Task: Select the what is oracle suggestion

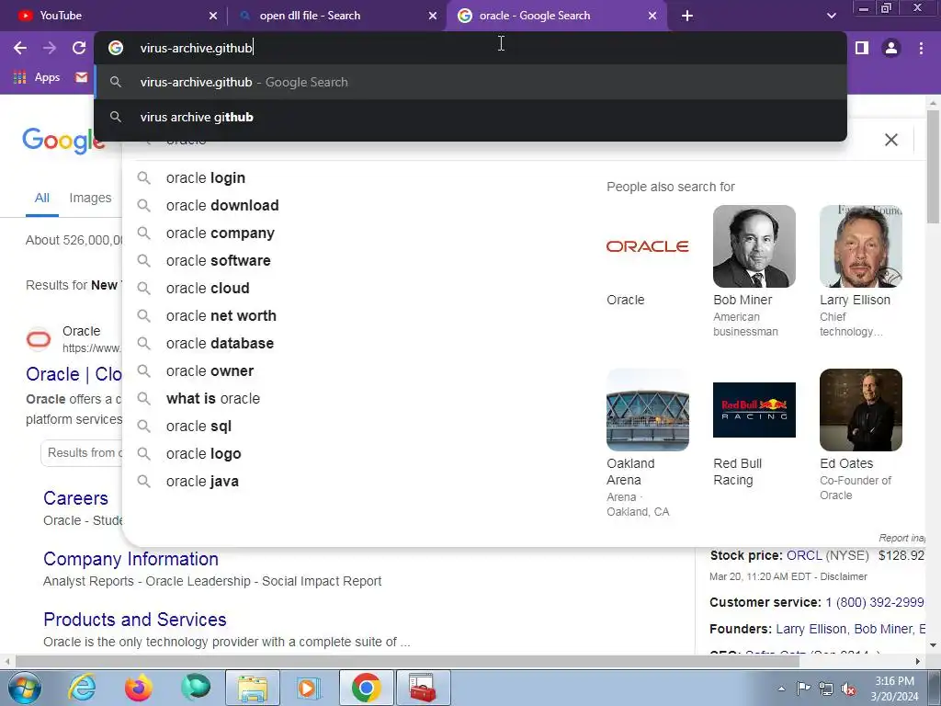Action: tap(213, 399)
